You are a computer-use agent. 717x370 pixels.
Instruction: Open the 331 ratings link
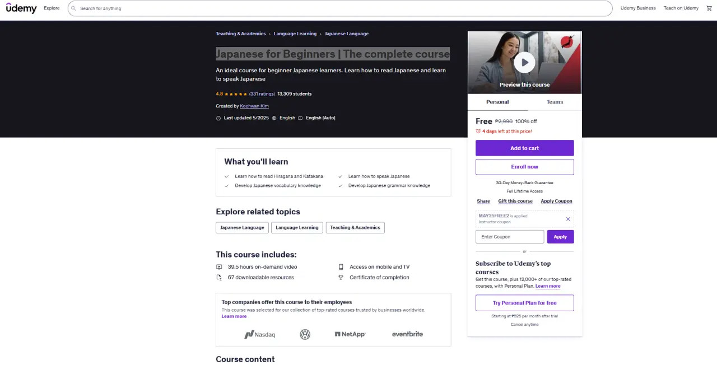(x=262, y=94)
